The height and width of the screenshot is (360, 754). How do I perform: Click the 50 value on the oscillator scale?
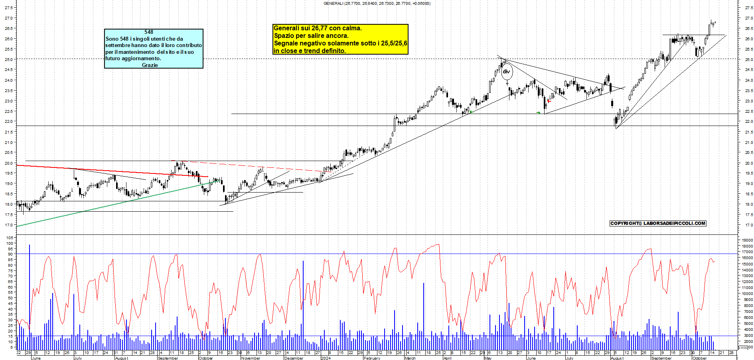10,298
